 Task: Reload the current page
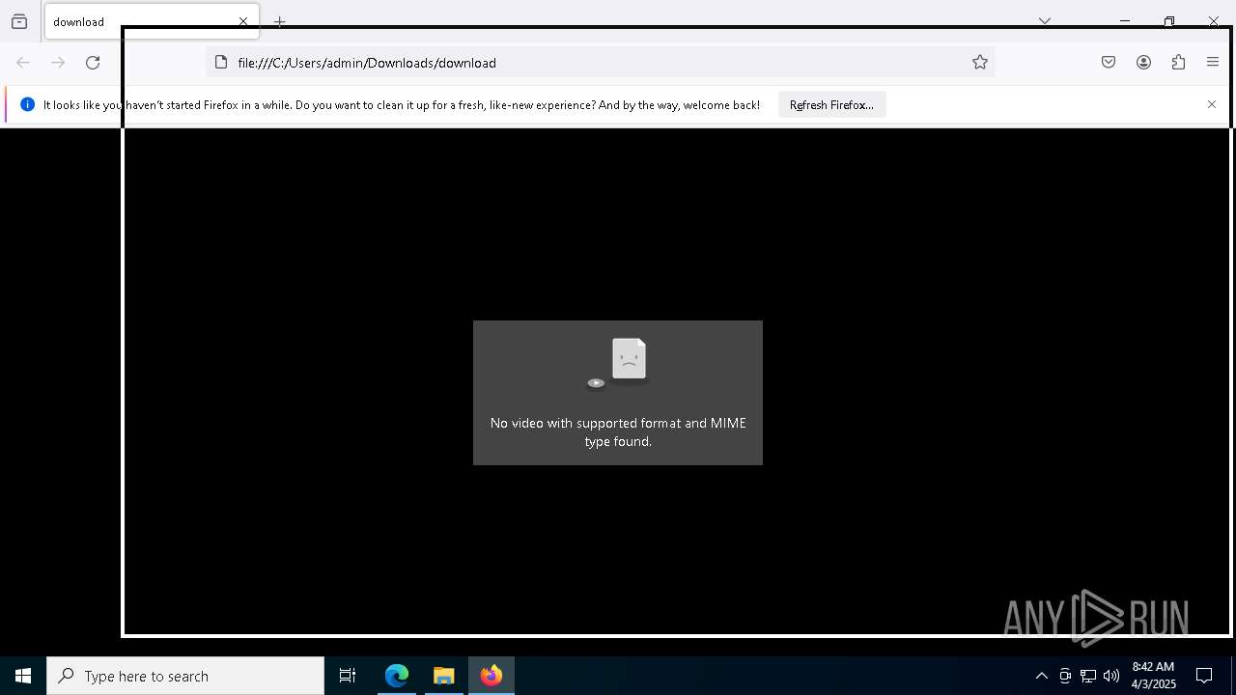click(93, 63)
